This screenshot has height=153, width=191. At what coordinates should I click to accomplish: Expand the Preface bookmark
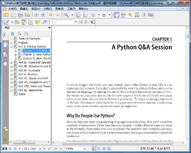point(12,43)
